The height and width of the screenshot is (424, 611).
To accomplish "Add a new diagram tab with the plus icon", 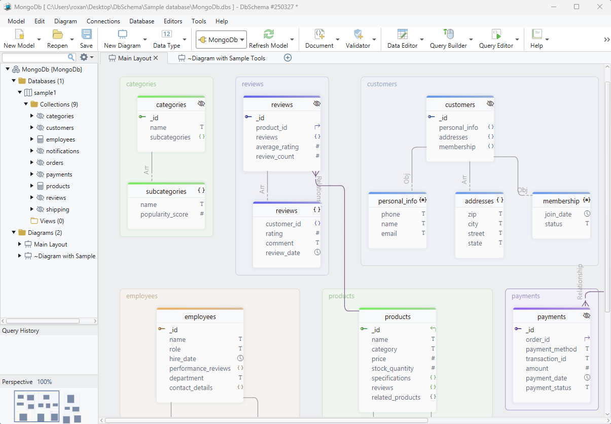I will tap(287, 58).
